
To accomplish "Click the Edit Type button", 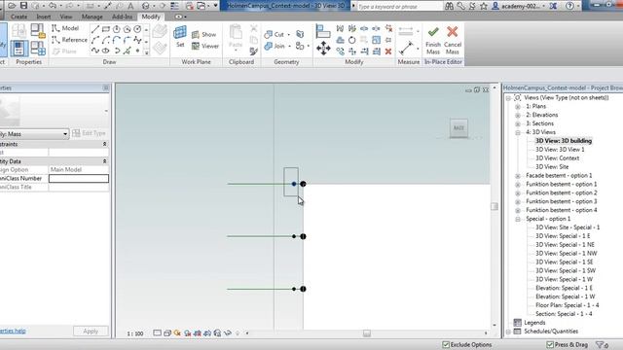I will (89, 133).
